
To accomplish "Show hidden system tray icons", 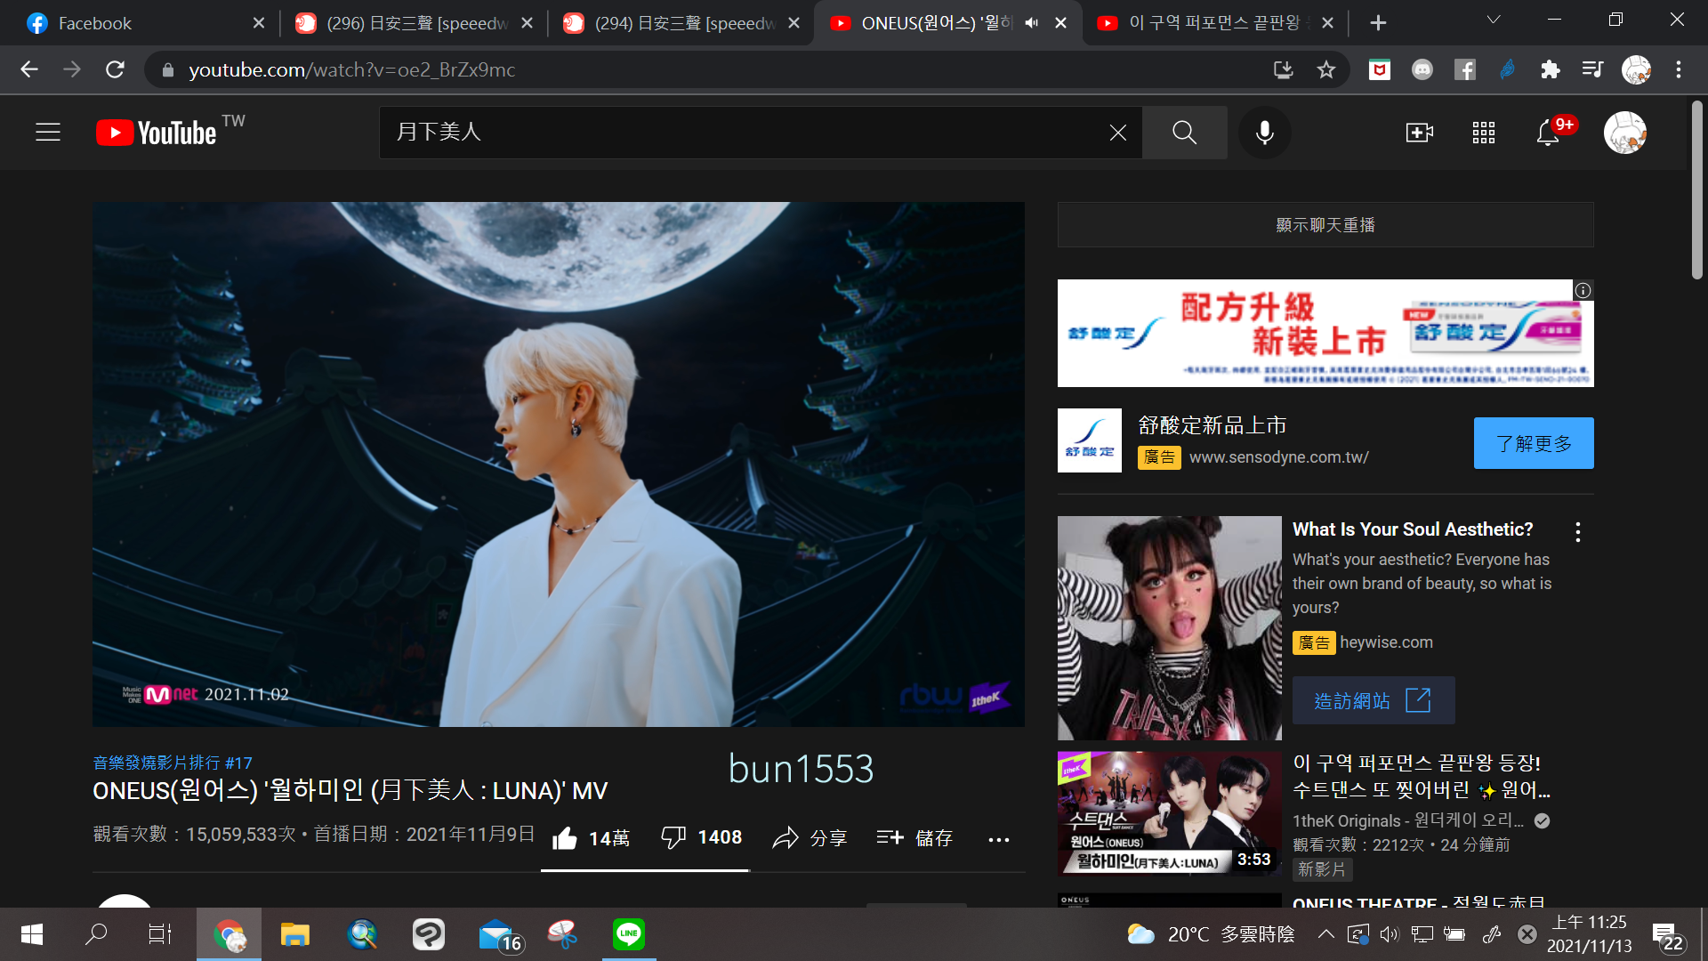I will pos(1325,934).
